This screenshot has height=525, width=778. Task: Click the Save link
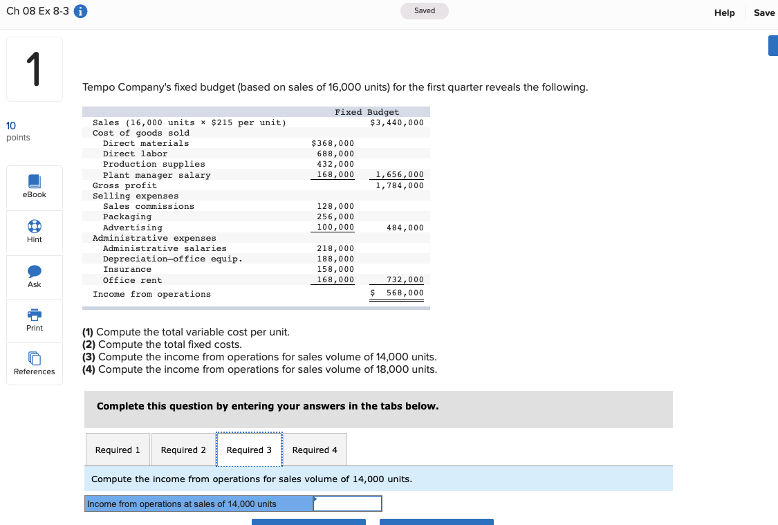point(763,12)
